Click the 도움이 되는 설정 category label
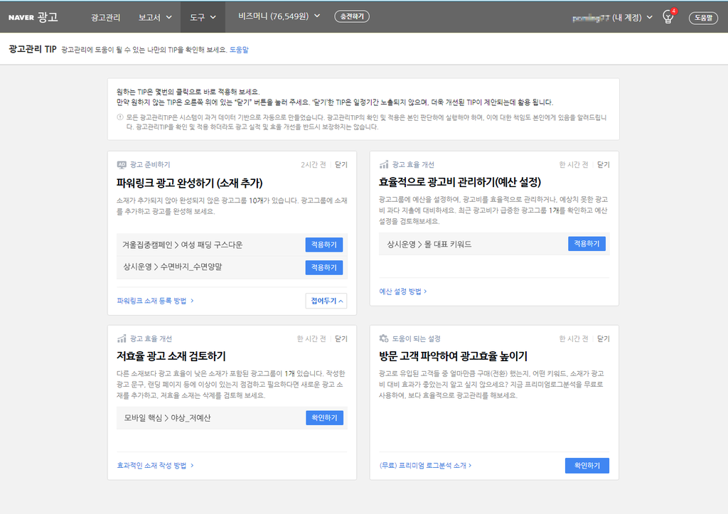This screenshot has width=728, height=514. click(x=417, y=339)
